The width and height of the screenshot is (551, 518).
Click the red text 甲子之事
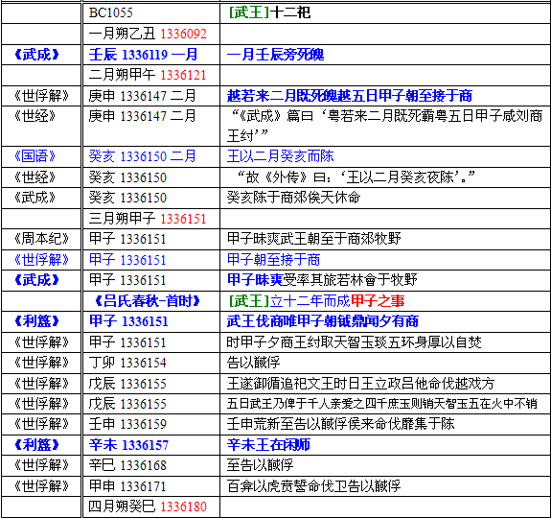[378, 301]
